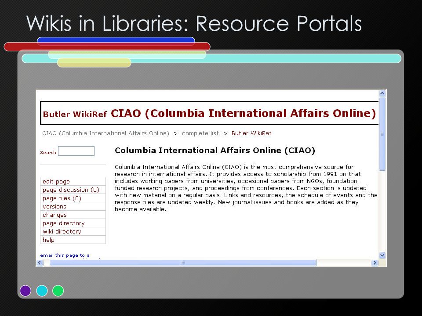The height and width of the screenshot is (316, 422).
Task: Click the Butler WikiRef header title
Action: pos(75,115)
